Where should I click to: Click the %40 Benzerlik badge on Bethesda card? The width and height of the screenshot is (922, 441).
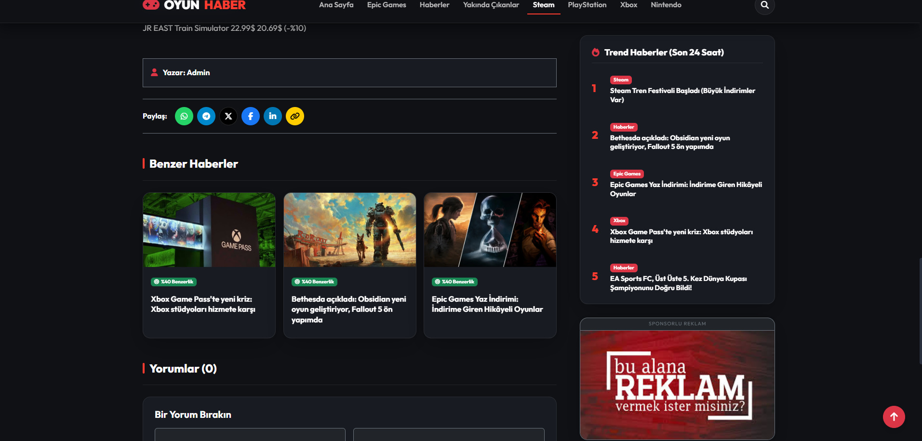tap(314, 282)
